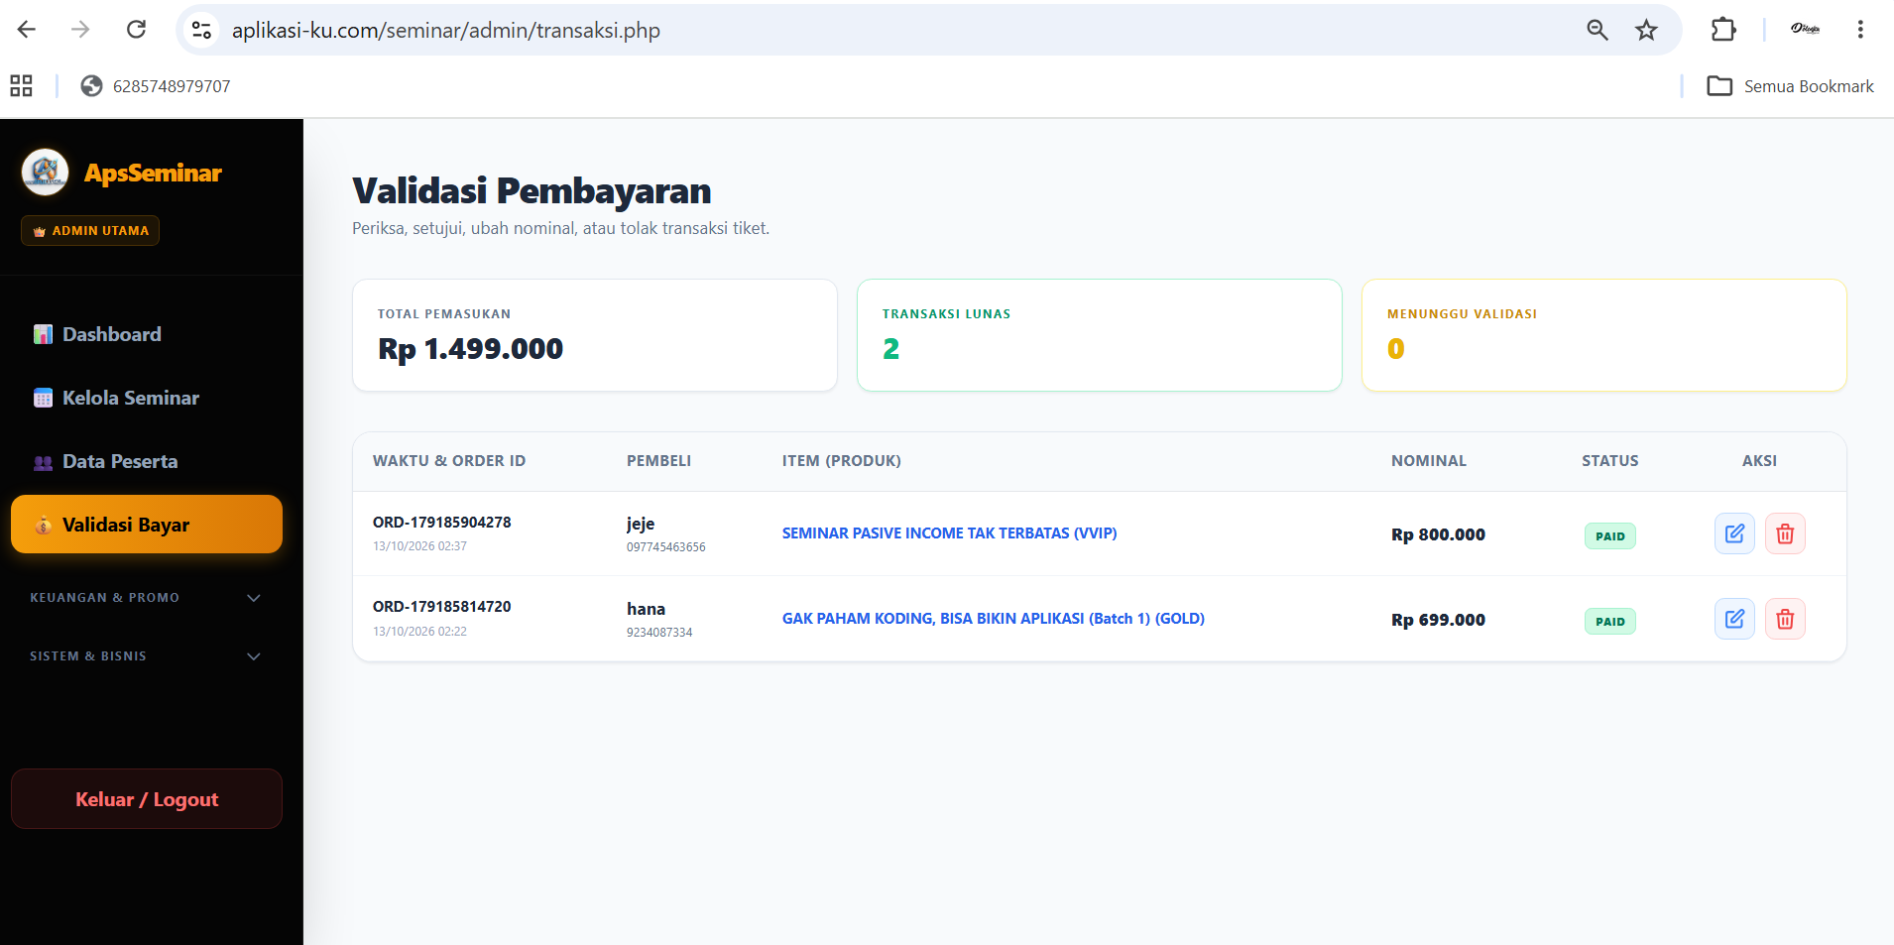Select Validasi Bayar menu item
Image resolution: width=1894 pixels, height=945 pixels.
146,525
